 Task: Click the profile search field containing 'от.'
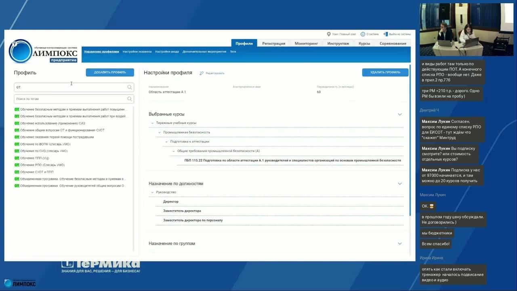[x=74, y=87]
